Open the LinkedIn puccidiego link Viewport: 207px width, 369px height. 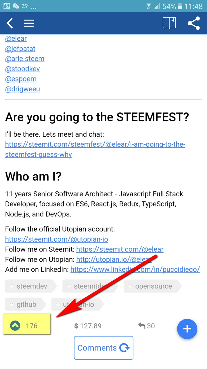pyautogui.click(x=135, y=270)
